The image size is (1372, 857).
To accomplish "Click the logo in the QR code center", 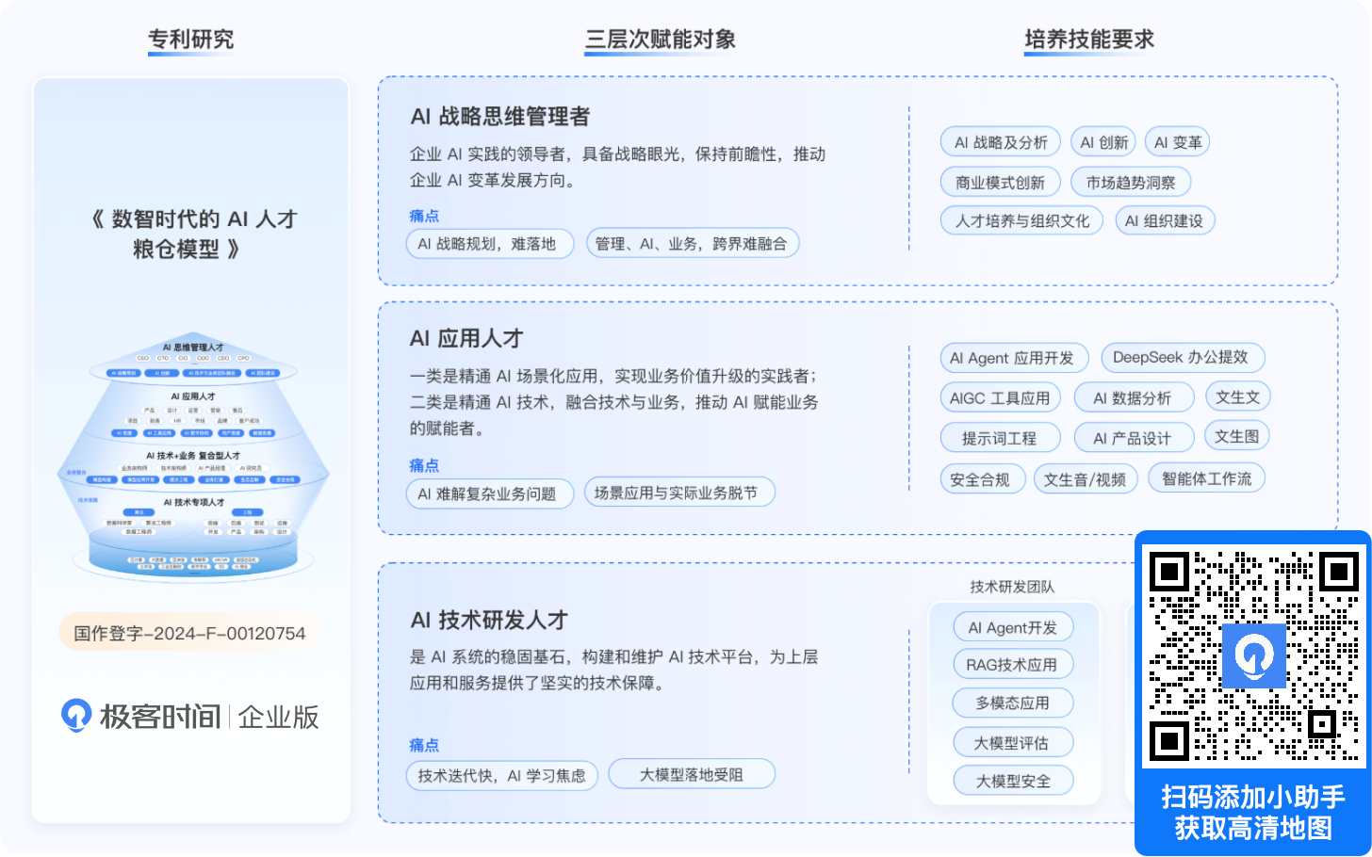I will click(1254, 655).
